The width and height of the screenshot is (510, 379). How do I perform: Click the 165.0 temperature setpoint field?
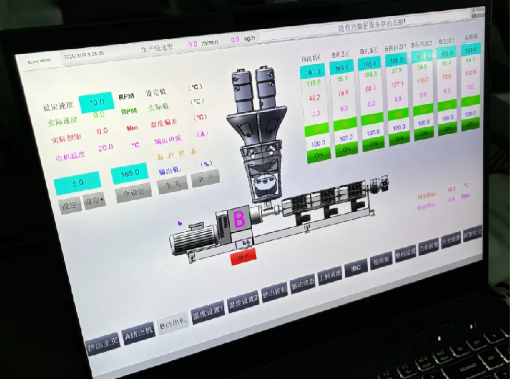click(x=129, y=173)
